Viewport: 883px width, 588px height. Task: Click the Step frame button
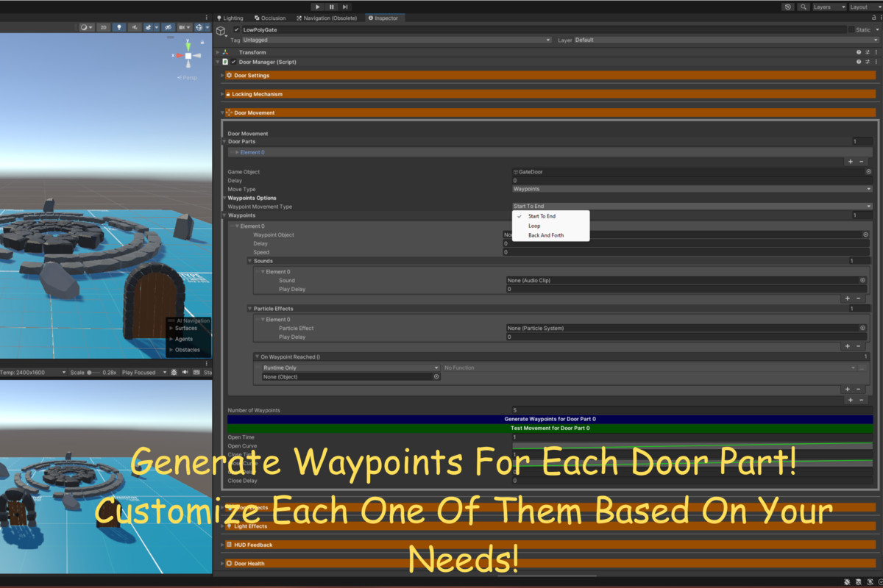345,7
